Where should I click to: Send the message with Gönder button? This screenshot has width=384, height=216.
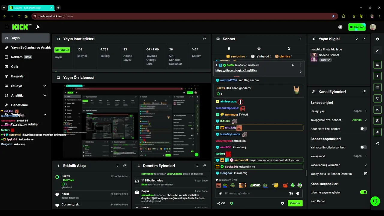[295, 203]
